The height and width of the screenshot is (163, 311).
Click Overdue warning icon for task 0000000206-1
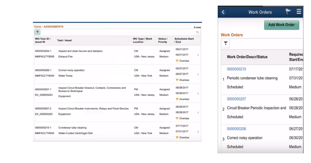click(x=177, y=80)
